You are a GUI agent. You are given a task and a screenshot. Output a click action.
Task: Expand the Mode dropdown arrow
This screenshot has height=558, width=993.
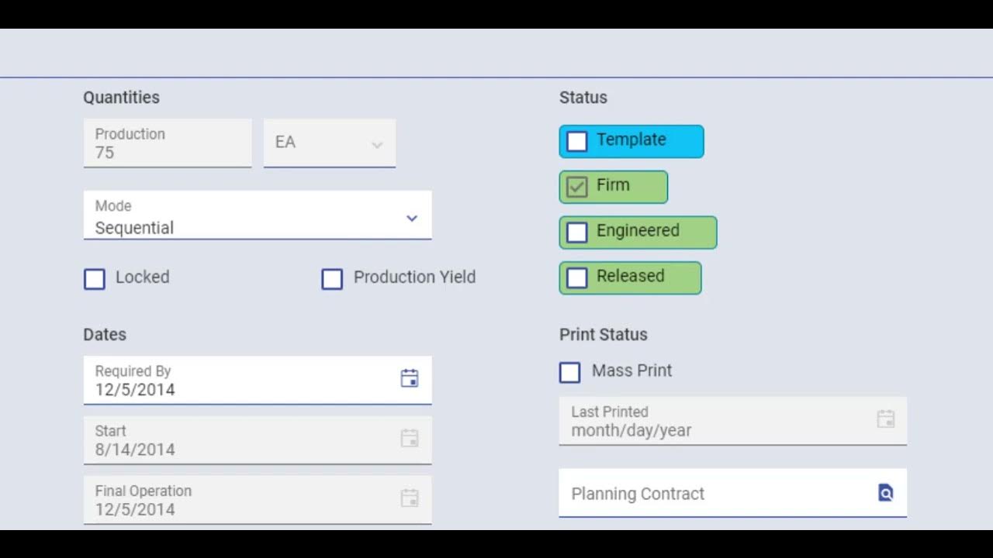(412, 219)
